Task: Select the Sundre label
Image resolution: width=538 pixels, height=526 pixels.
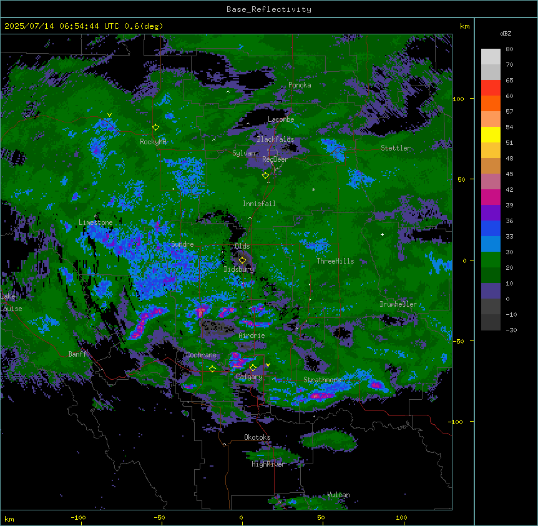Action: [182, 244]
